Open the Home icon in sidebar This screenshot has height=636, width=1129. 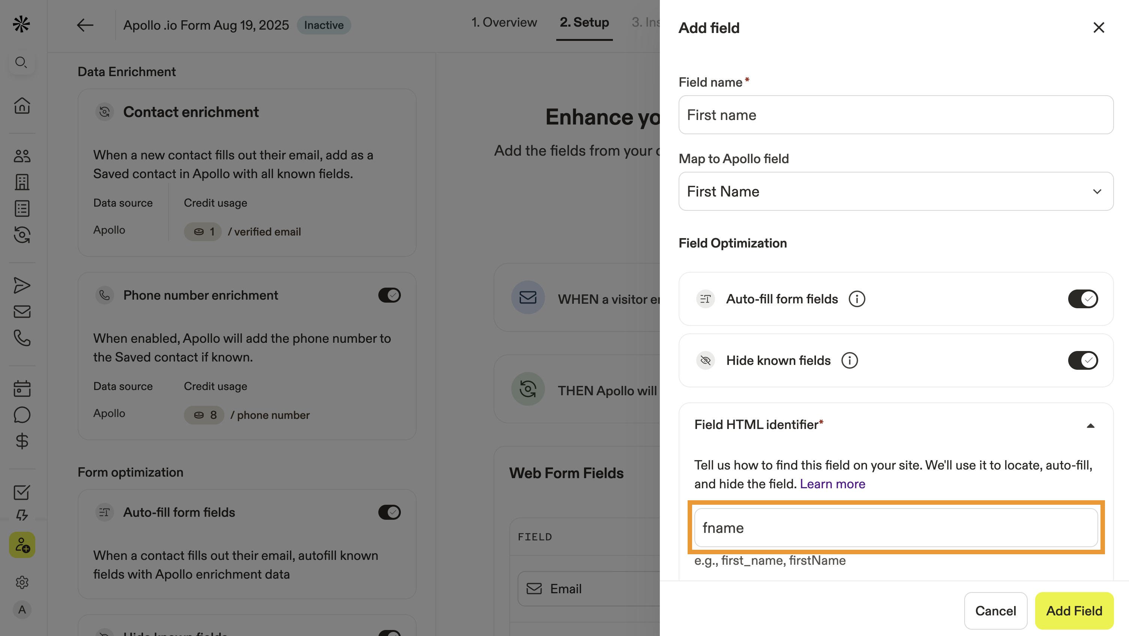pyautogui.click(x=21, y=105)
